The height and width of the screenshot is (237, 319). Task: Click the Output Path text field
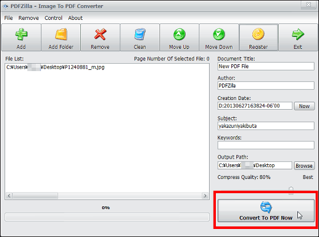coord(255,165)
